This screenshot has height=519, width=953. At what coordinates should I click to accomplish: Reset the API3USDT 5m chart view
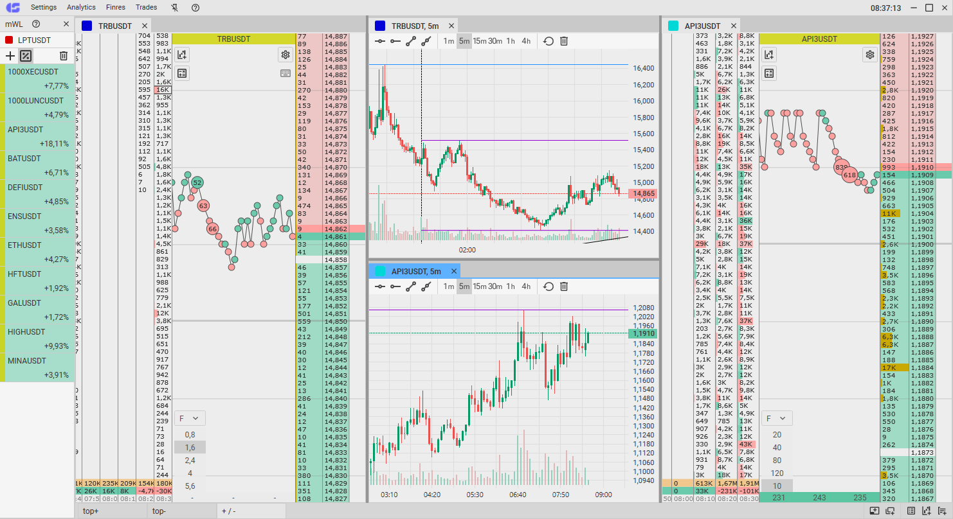point(548,286)
